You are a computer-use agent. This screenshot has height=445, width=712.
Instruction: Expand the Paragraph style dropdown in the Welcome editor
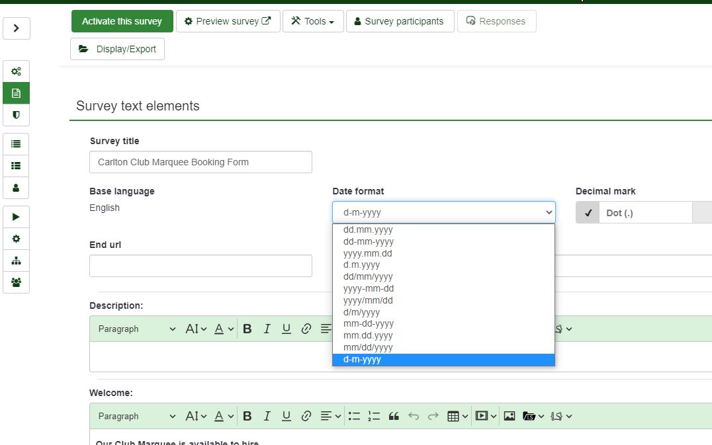(137, 416)
